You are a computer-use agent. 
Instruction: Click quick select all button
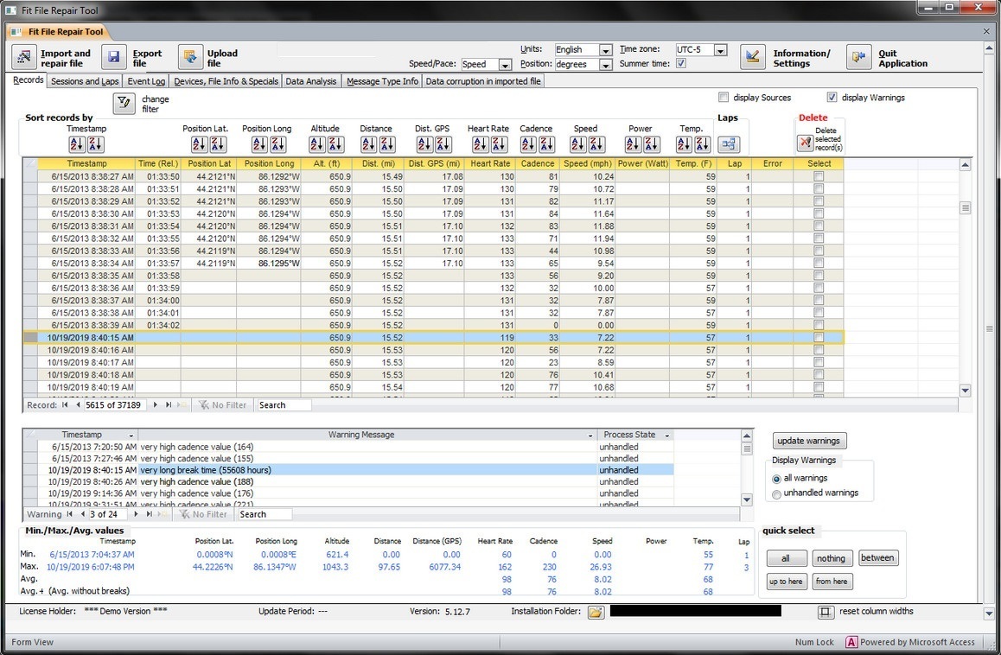[786, 558]
